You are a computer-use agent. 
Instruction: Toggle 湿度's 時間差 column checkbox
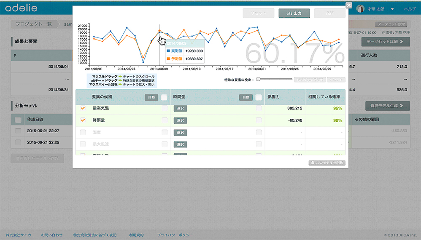259,132
